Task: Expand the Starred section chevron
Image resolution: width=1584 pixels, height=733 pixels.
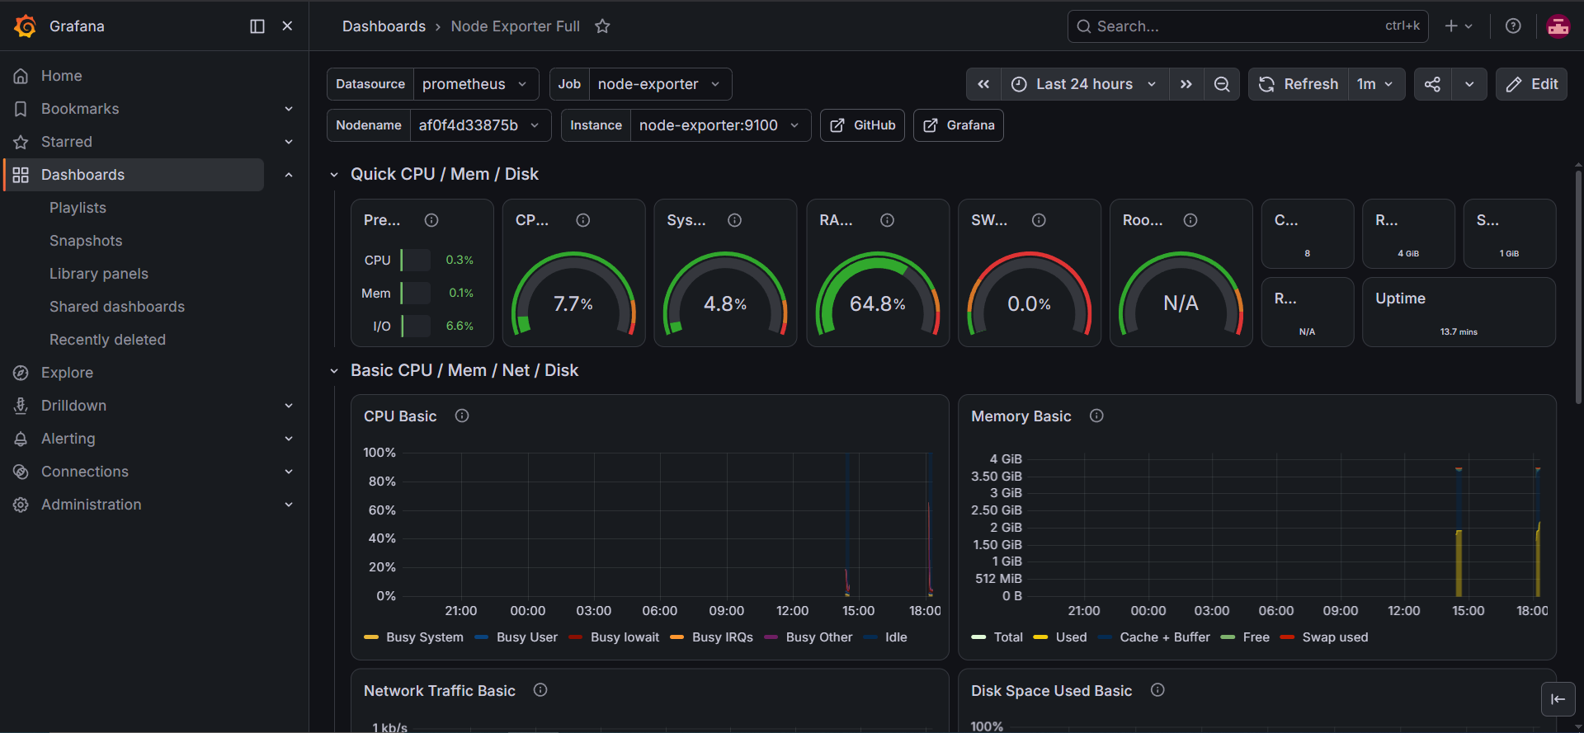Action: pyautogui.click(x=289, y=142)
